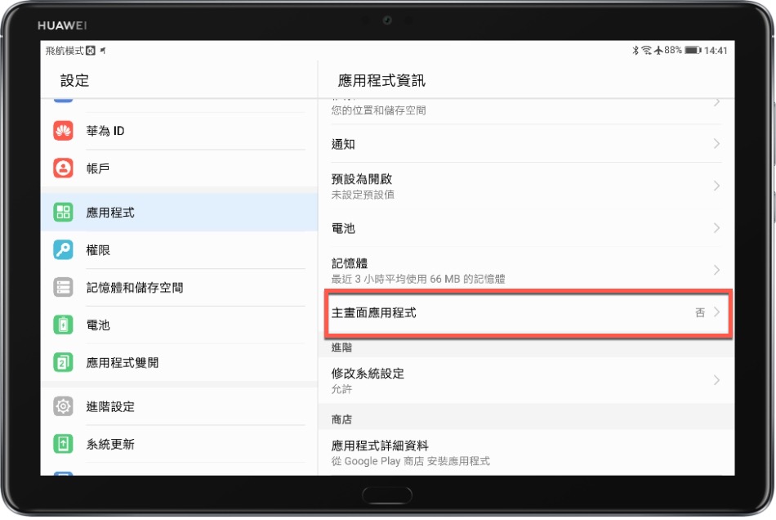Expand the 預設為開啟 row chevron
The image size is (776, 520).
pos(716,186)
